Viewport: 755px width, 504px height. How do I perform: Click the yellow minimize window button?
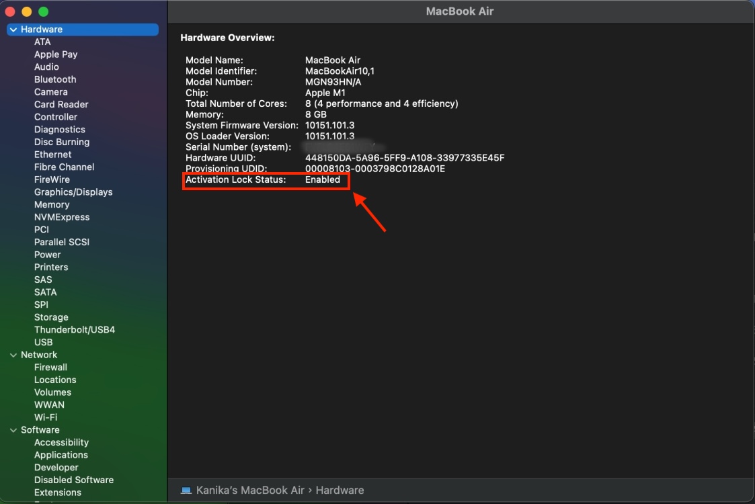27,12
